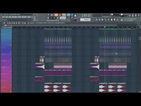Toggle the blue typing keyboard button

click(69, 15)
